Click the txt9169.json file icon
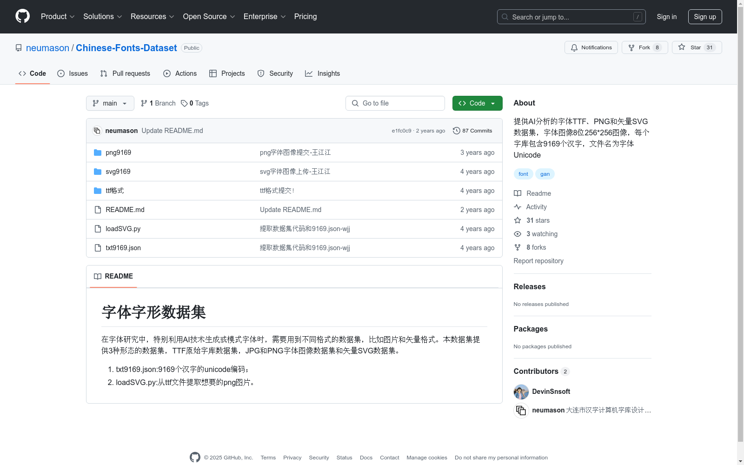 coord(98,248)
